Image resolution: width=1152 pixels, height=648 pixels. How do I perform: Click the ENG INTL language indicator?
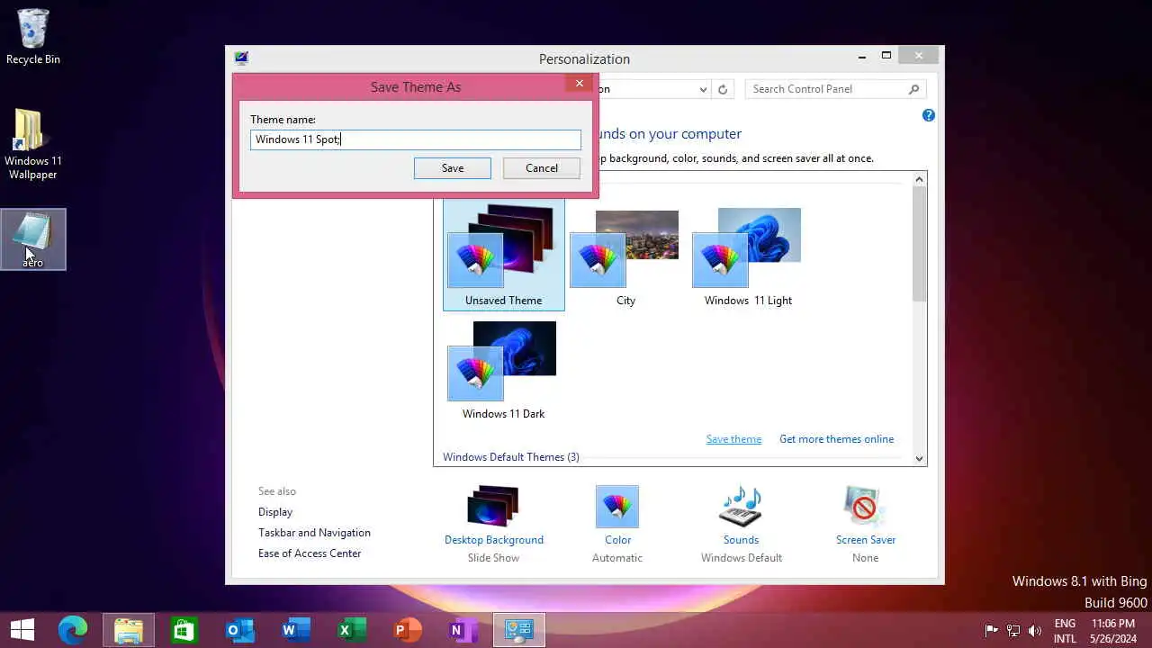pyautogui.click(x=1065, y=631)
